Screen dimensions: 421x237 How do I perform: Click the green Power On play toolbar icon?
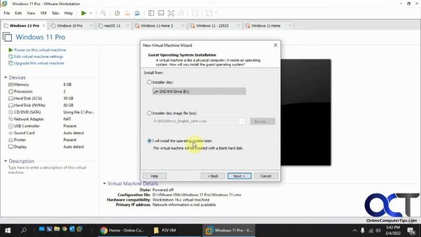point(84,13)
